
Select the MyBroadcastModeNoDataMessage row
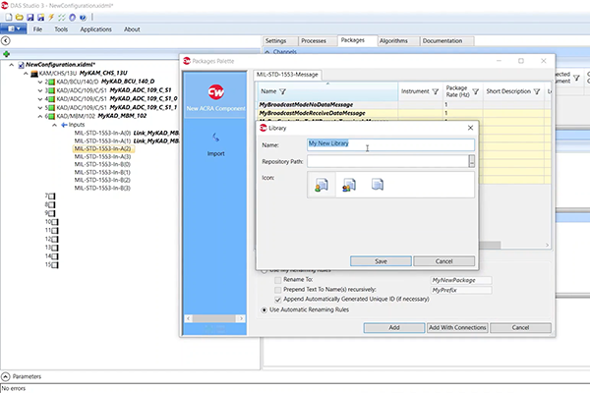coord(402,104)
